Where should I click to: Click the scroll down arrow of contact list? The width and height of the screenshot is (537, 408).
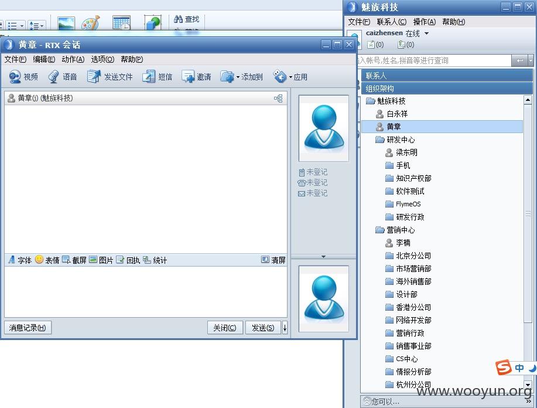[528, 385]
